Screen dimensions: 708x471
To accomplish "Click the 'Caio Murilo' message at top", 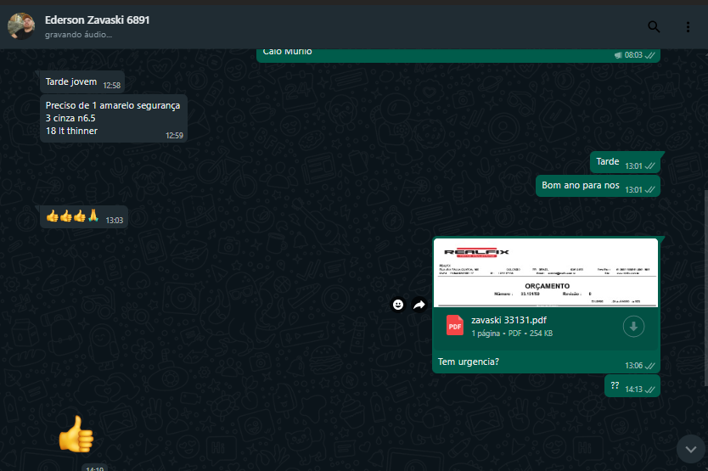I will tap(288, 51).
